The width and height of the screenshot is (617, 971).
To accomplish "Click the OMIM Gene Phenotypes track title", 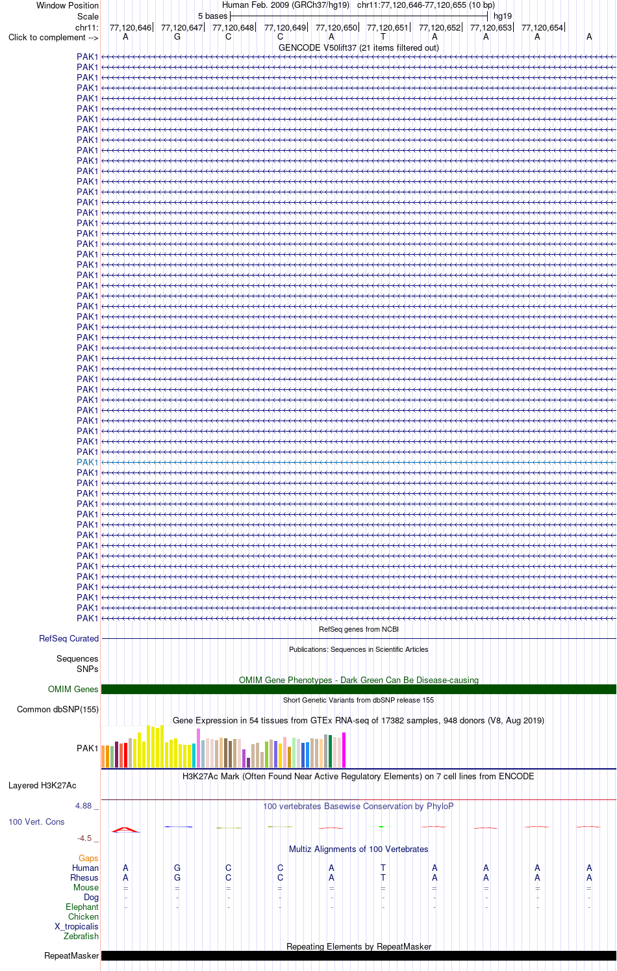I will [359, 680].
